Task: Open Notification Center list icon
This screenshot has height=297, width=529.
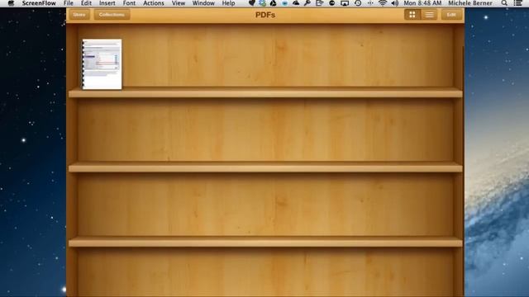Action: coord(518,3)
